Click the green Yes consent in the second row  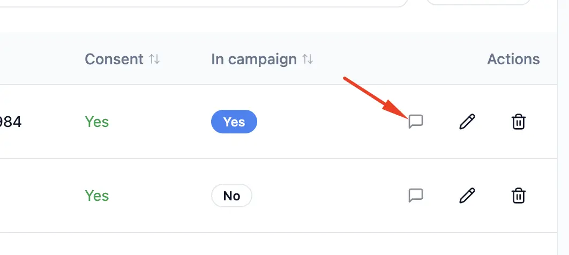pos(97,196)
